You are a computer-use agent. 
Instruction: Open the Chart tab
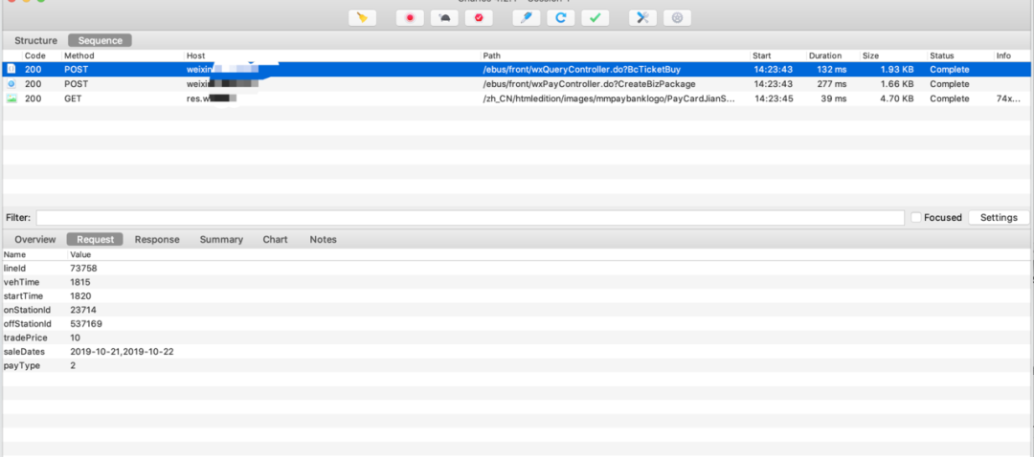(x=275, y=240)
